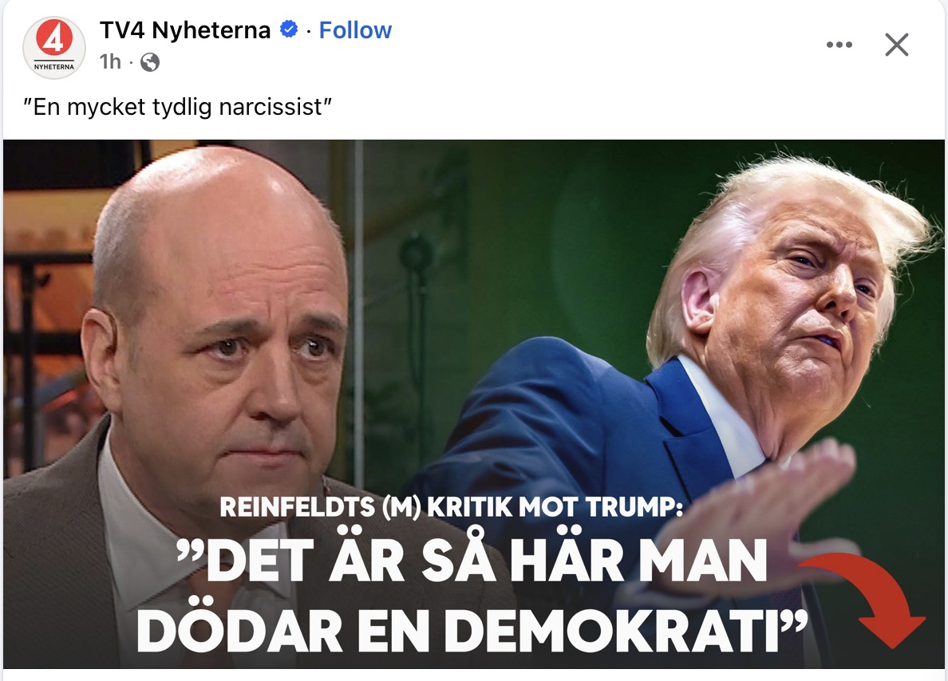948x681 pixels.
Task: Close the post with the X icon
Action: click(897, 45)
